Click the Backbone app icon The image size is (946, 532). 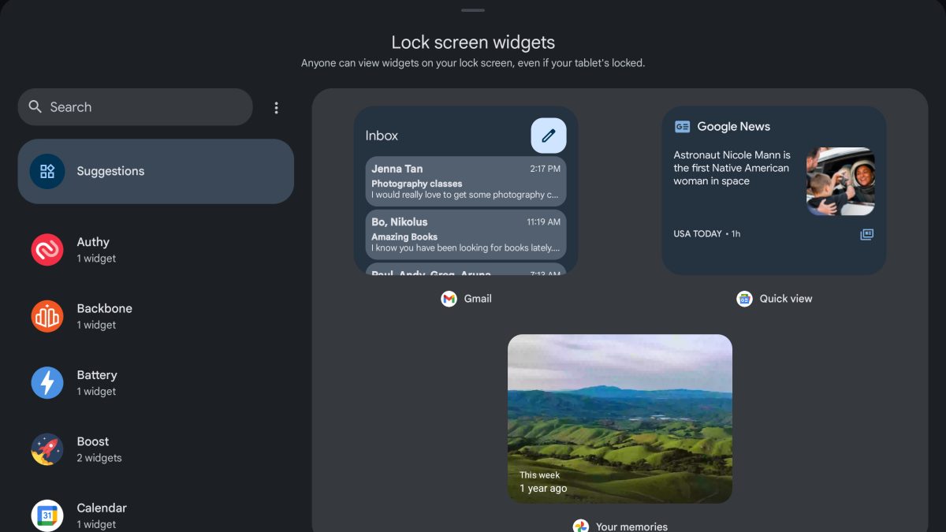(47, 316)
